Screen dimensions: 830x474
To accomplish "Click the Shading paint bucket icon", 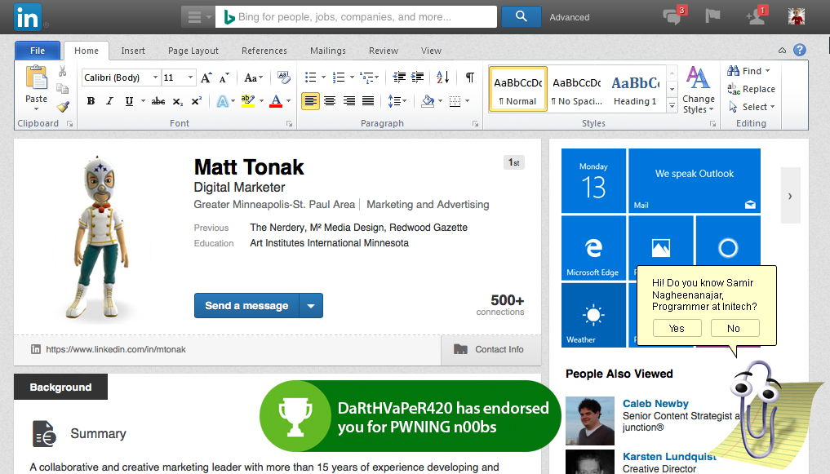I will (x=428, y=101).
